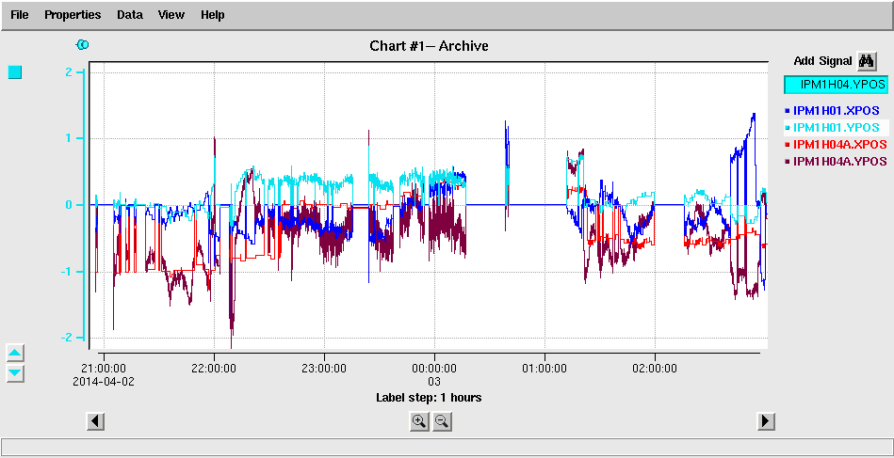This screenshot has width=894, height=458.
Task: Click the 01:00:00 time axis label
Action: coord(545,369)
